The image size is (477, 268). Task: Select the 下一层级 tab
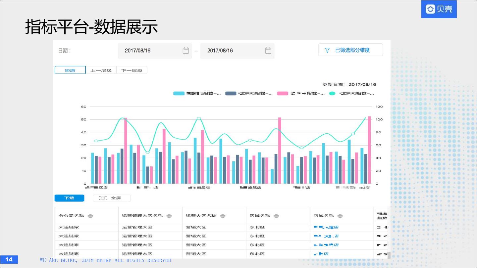(x=132, y=70)
